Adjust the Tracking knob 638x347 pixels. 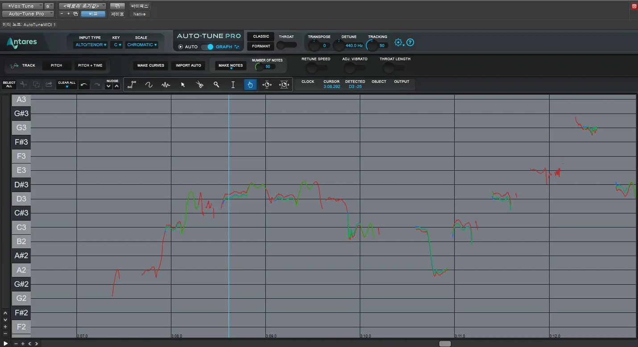coord(371,45)
